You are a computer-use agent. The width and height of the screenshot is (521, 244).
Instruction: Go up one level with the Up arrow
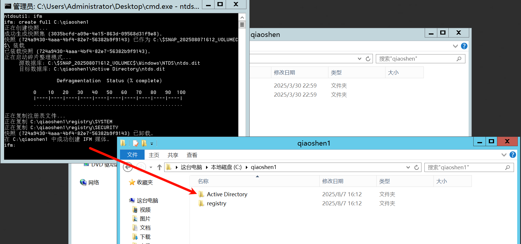point(160,167)
